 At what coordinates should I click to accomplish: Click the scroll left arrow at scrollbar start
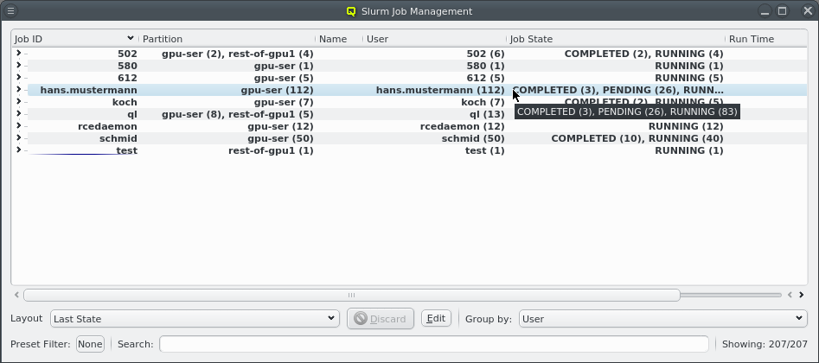click(16, 295)
